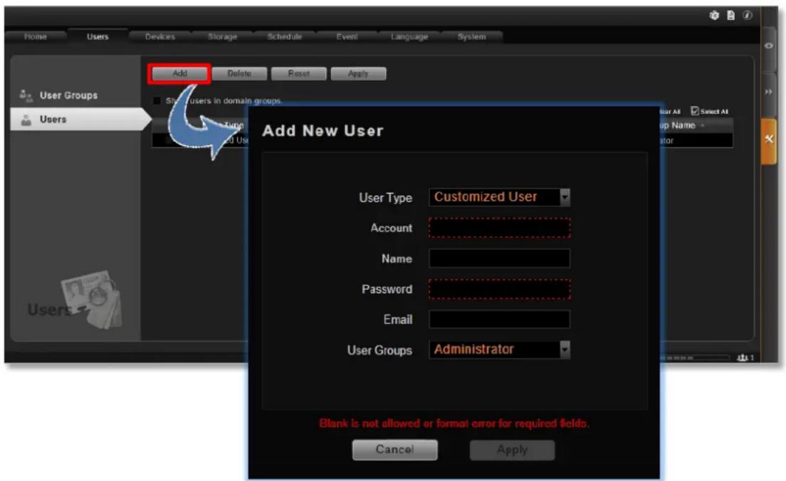Open the settings gear icon in top bar

(714, 16)
